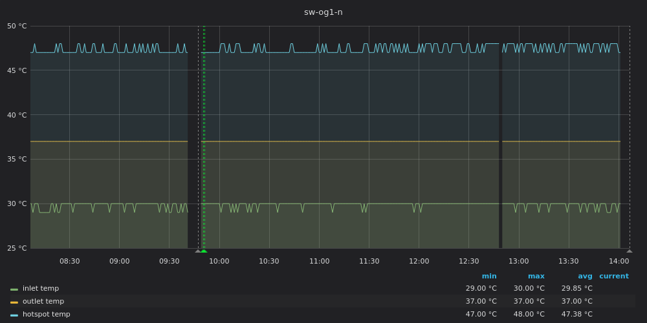Toggle hotspot temp series in legend
The width and height of the screenshot is (647, 323).
pos(46,315)
